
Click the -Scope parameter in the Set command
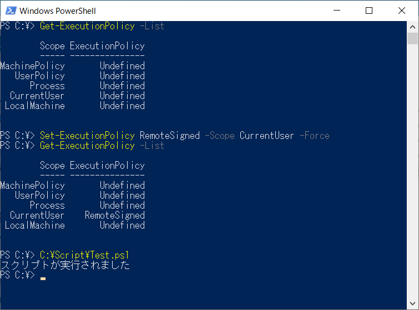pos(220,136)
